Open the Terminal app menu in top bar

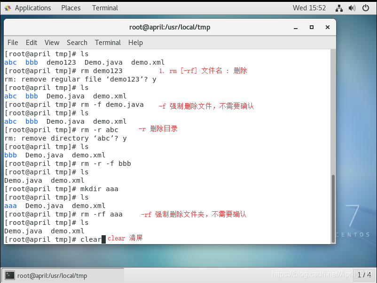(105, 8)
